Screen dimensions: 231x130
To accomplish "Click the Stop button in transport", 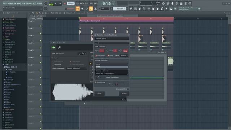I will [x=60, y=4].
